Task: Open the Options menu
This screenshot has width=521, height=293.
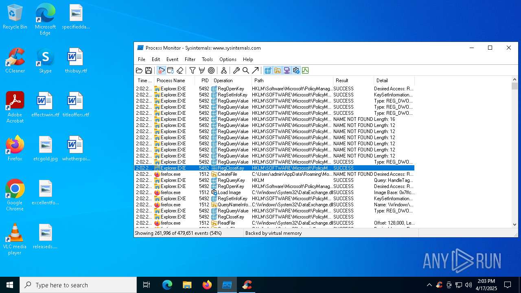Action: [228, 59]
